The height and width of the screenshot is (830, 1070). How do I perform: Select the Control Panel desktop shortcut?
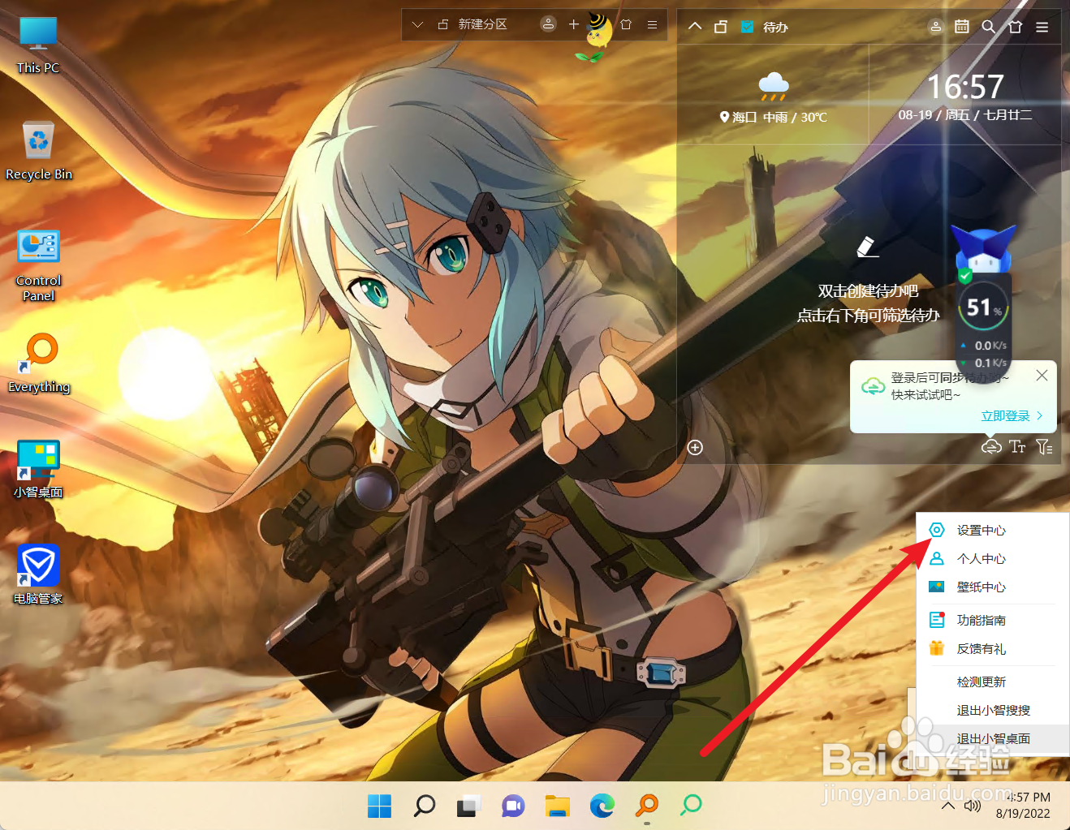[38, 266]
